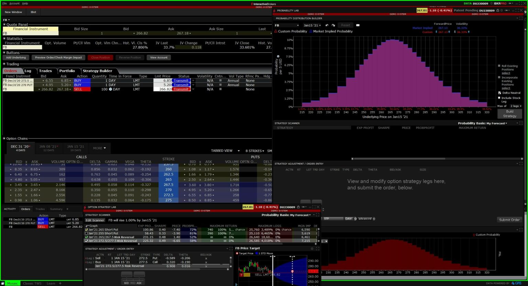Viewport: 528px width, 286px height.
Task: Open the gear icon in FB Price Target panel
Action: click(x=312, y=248)
